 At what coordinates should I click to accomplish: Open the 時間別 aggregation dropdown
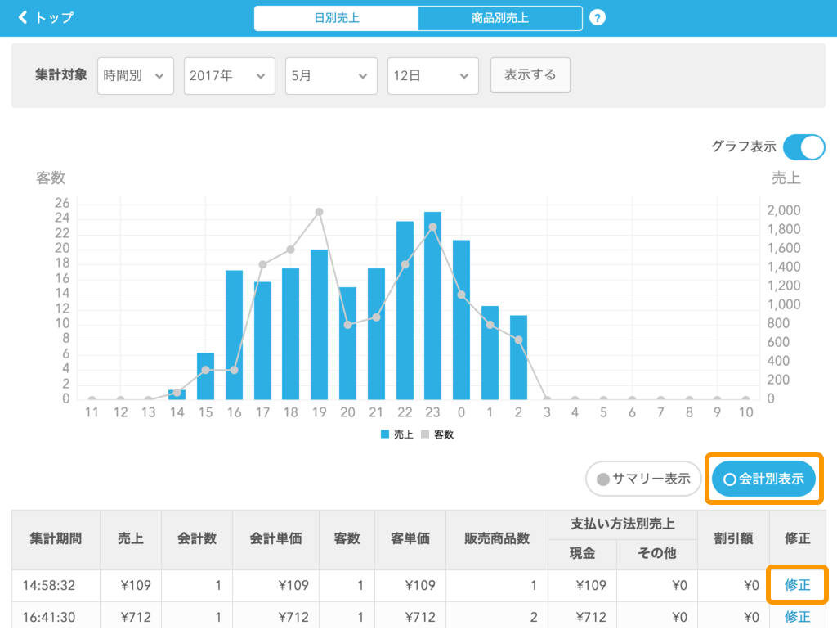pyautogui.click(x=136, y=76)
